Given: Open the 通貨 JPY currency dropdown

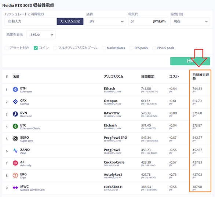Looking at the screenshot, I should [106, 22].
